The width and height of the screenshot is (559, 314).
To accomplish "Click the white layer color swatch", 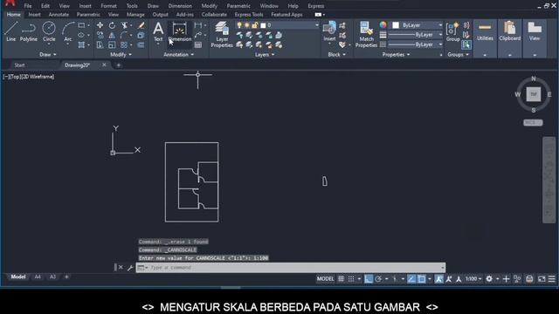I will pyautogui.click(x=263, y=25).
